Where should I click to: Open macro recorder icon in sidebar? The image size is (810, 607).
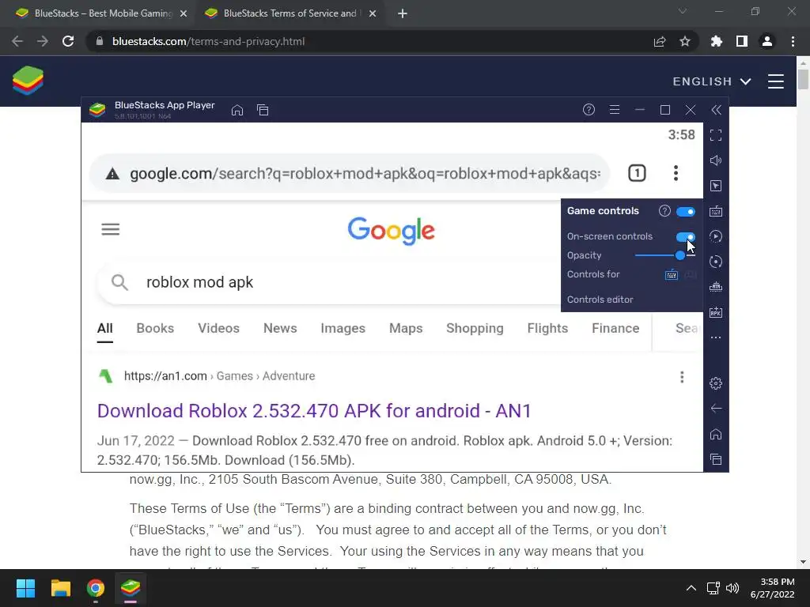715,236
